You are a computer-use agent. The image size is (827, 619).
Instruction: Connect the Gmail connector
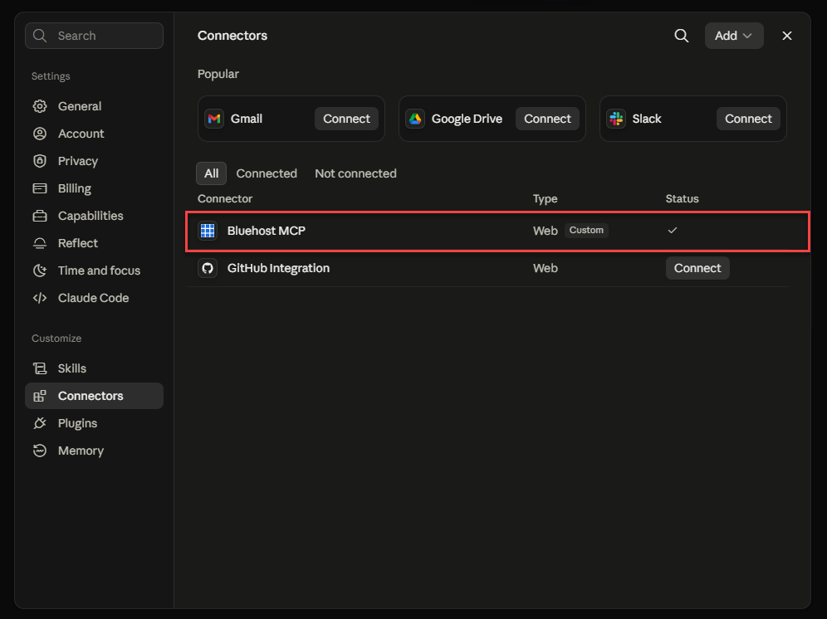tap(346, 119)
